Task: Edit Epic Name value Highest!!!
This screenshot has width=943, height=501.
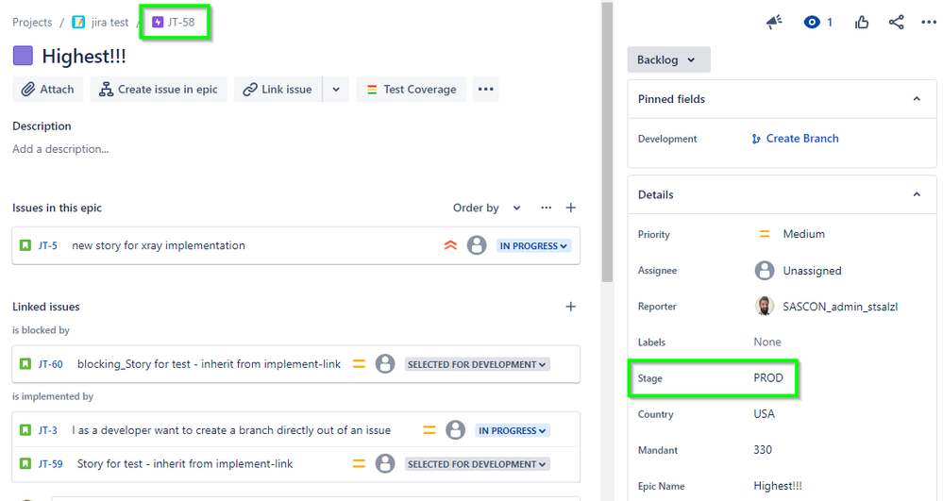Action: pyautogui.click(x=778, y=486)
